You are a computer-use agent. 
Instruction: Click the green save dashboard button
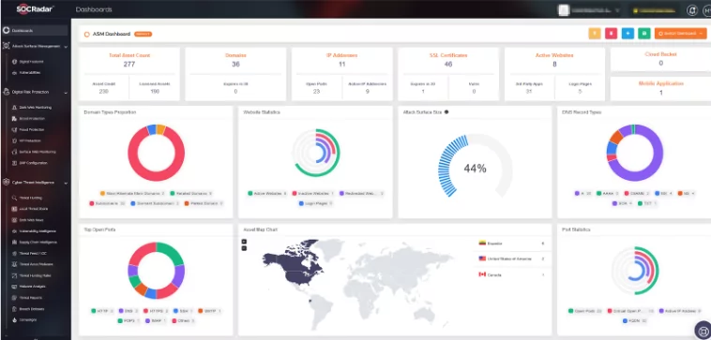(643, 34)
